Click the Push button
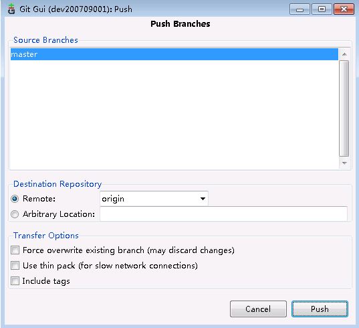Image resolution: width=359 pixels, height=328 pixels. tap(320, 309)
